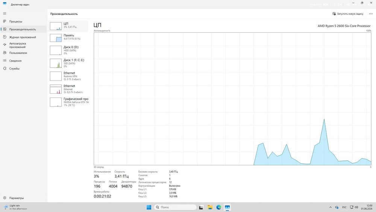Viewport: 376px width, 212px height.
Task: Click the Task Manager taskbar icon
Action: click(x=227, y=207)
